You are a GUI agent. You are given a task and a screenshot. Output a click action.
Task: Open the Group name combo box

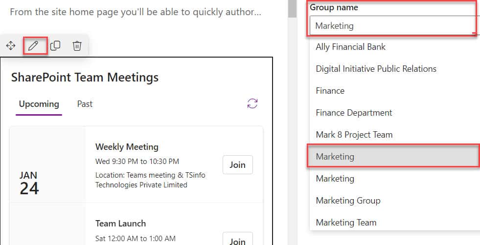(x=394, y=26)
